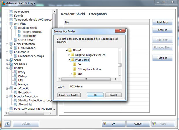Collapse the NCIS Game folder node

69,60
